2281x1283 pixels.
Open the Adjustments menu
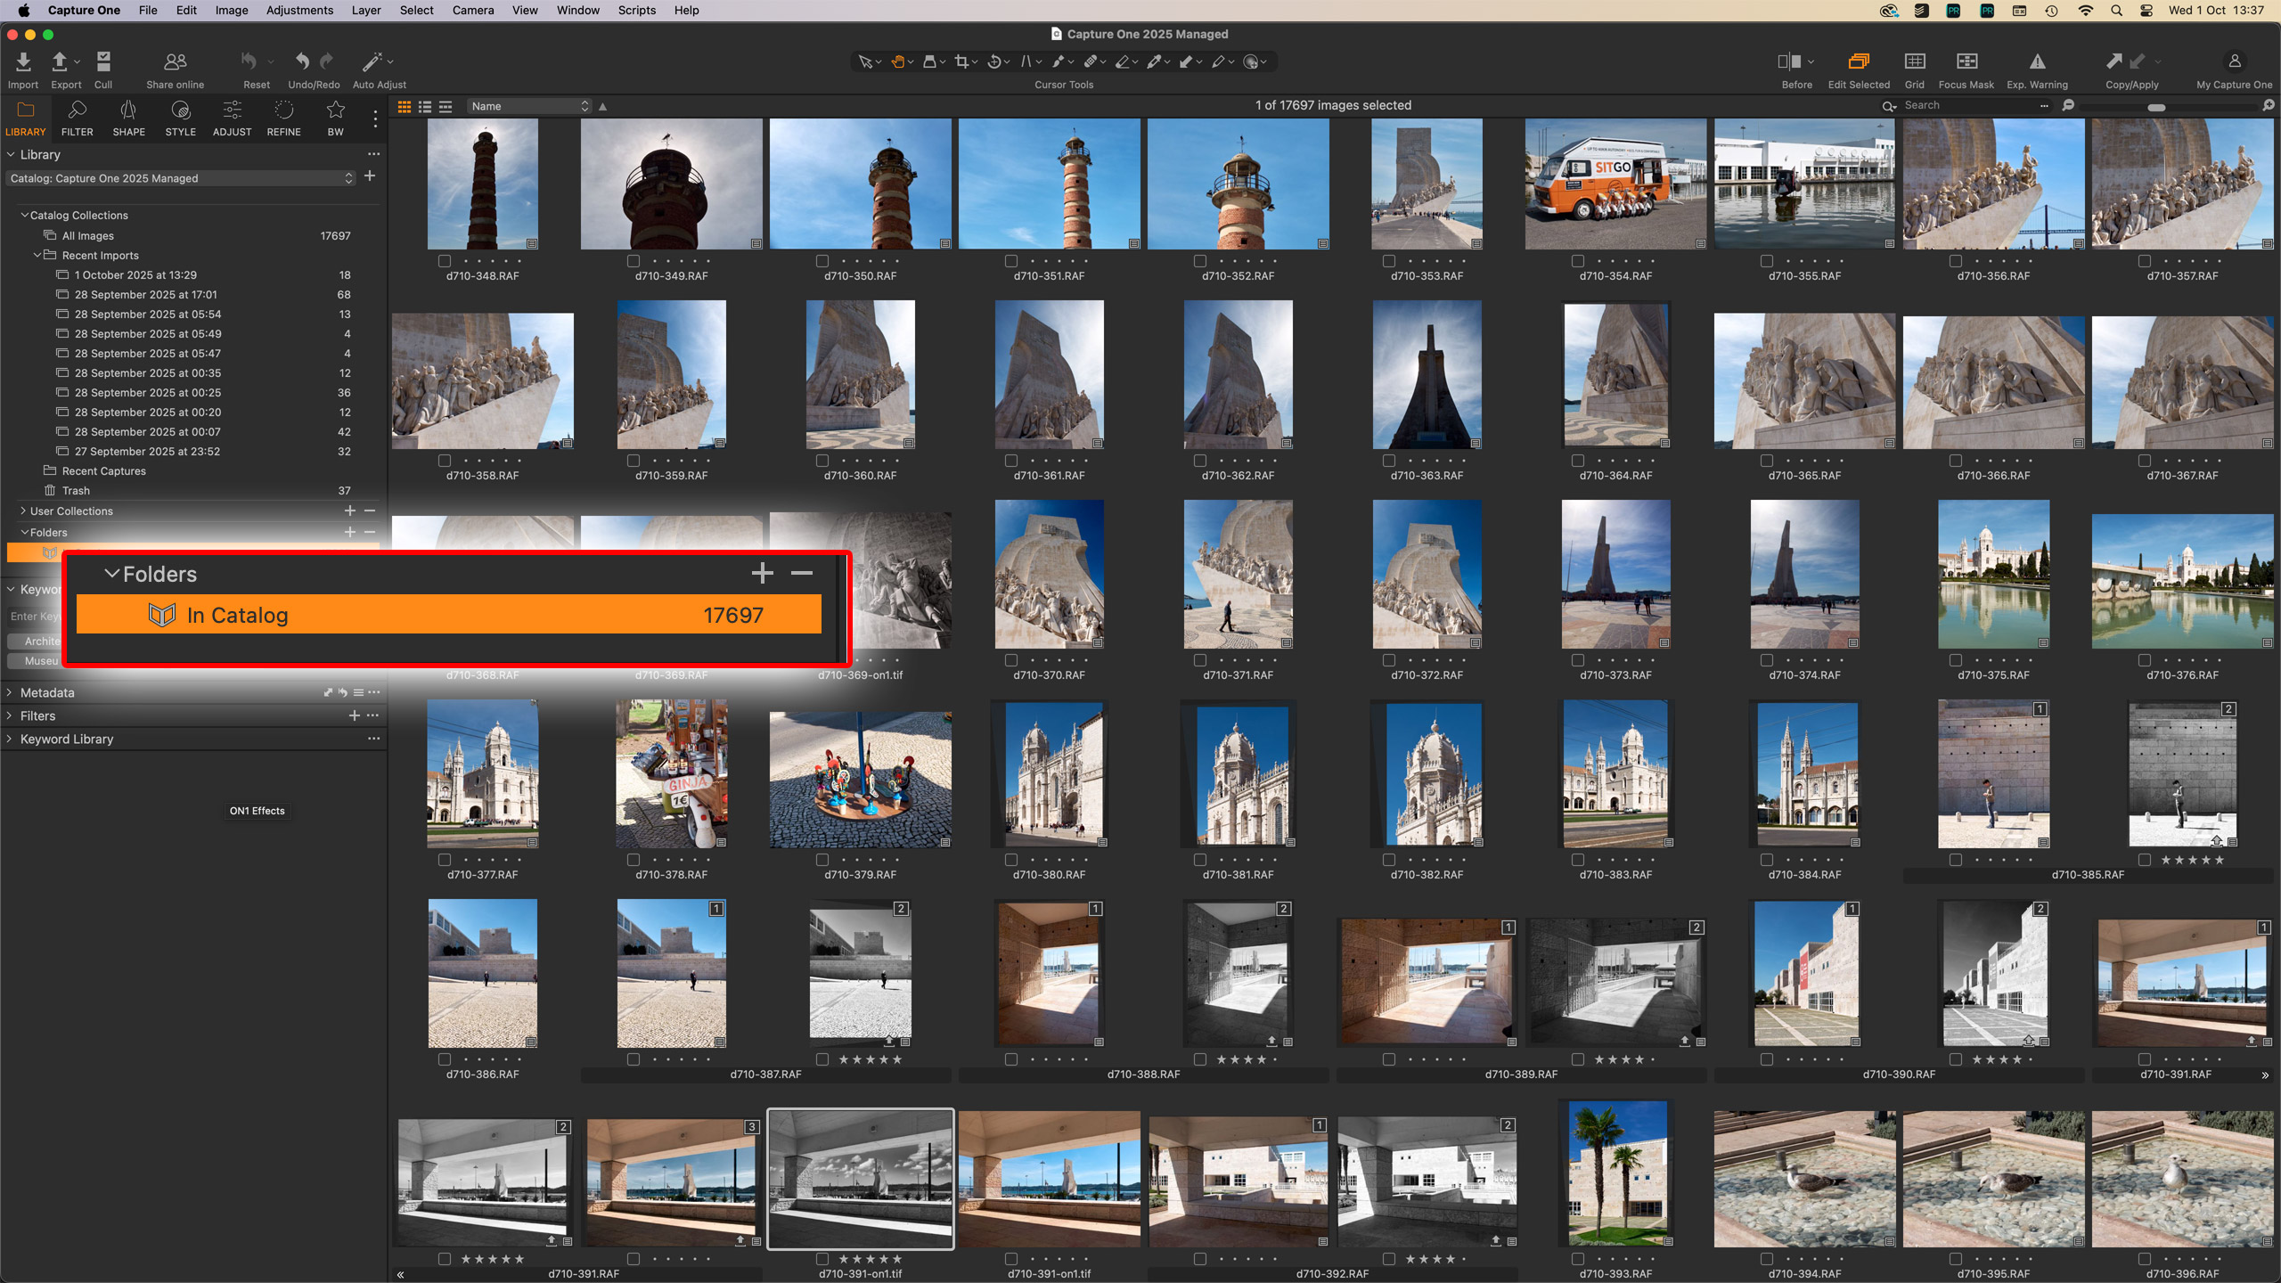[x=299, y=10]
